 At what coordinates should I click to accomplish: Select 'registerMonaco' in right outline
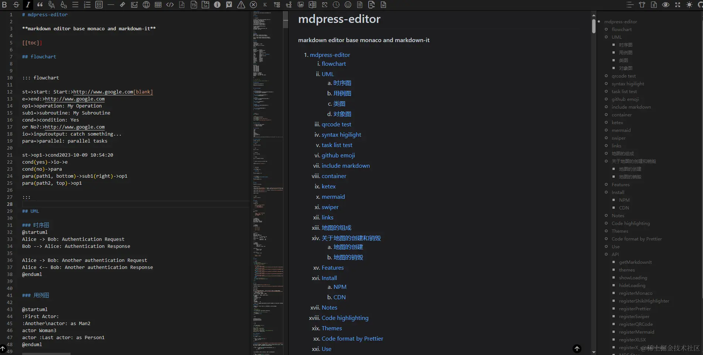click(x=635, y=293)
